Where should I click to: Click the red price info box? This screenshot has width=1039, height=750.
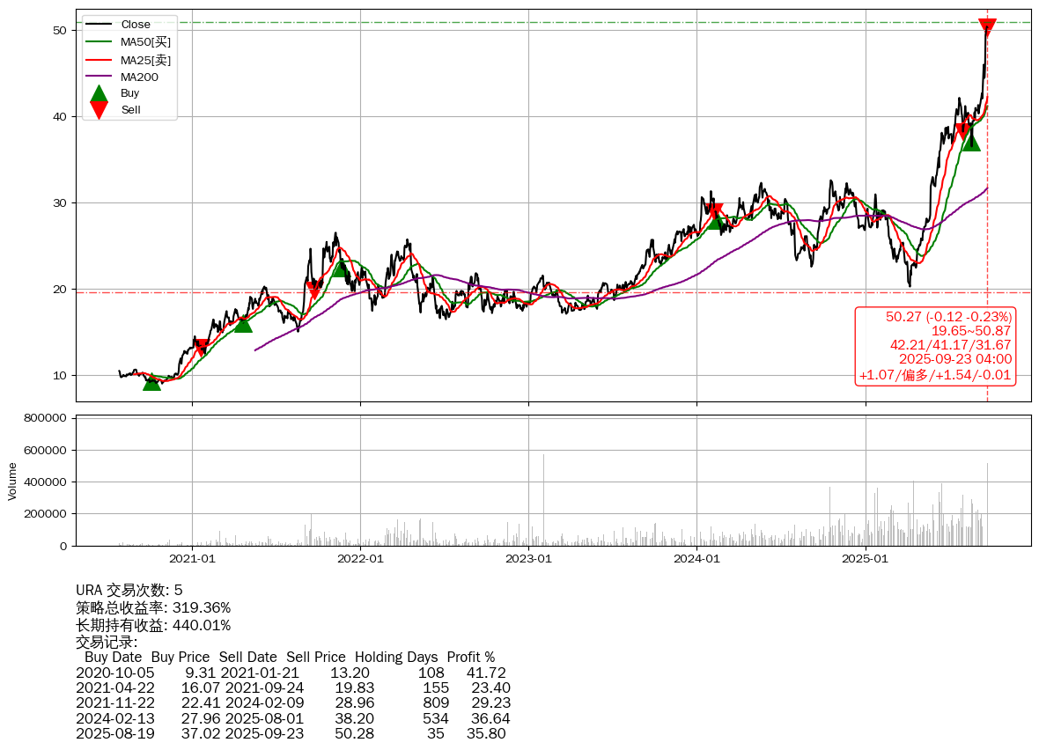(936, 346)
